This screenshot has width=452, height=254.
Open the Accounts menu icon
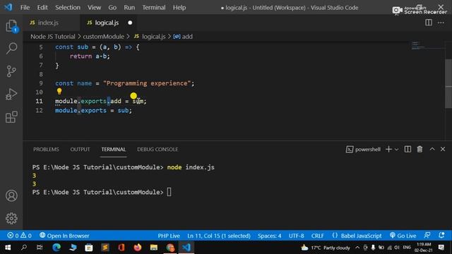coord(11,196)
